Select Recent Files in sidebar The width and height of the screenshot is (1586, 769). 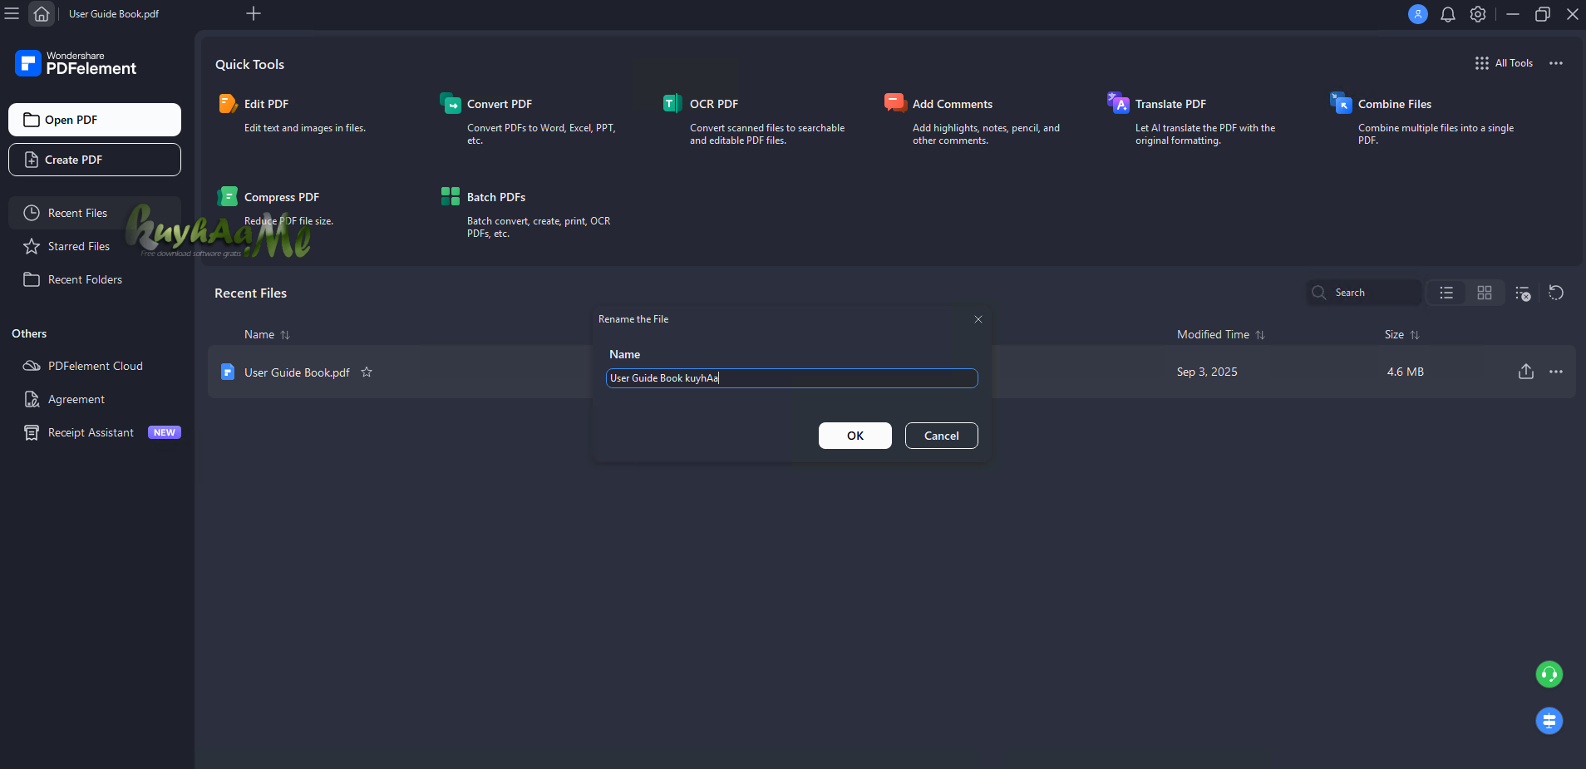pos(95,213)
